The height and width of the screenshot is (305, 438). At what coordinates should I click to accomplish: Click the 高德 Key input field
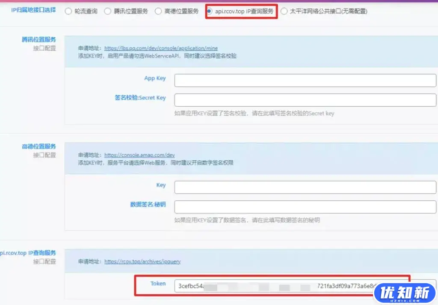(x=304, y=187)
